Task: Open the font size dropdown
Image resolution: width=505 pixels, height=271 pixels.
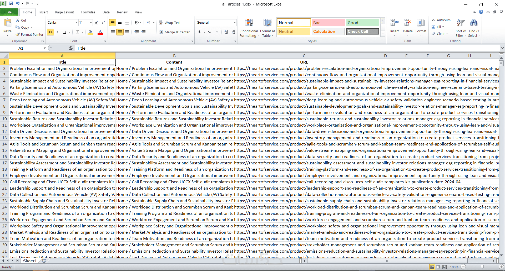Action: (91, 23)
